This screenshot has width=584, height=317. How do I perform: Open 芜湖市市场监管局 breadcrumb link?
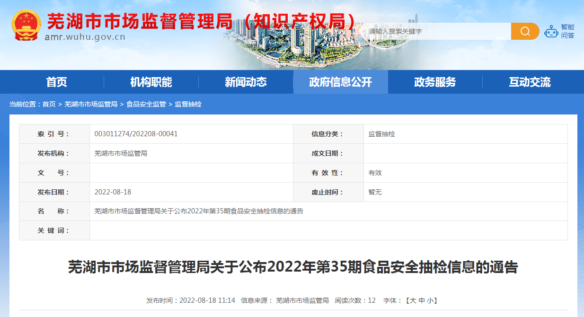pyautogui.click(x=91, y=104)
